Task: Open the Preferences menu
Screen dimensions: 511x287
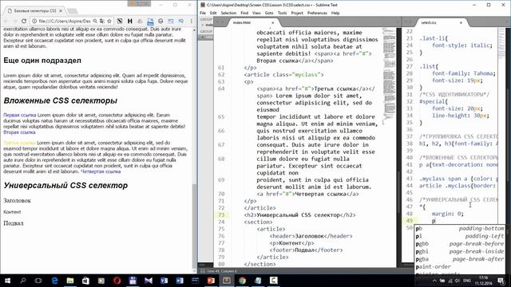Action: point(317,13)
